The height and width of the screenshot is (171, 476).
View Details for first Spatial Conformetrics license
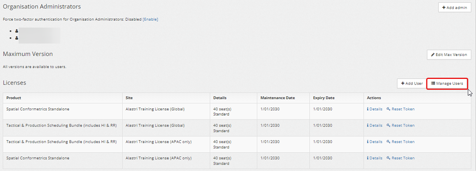pyautogui.click(x=374, y=109)
